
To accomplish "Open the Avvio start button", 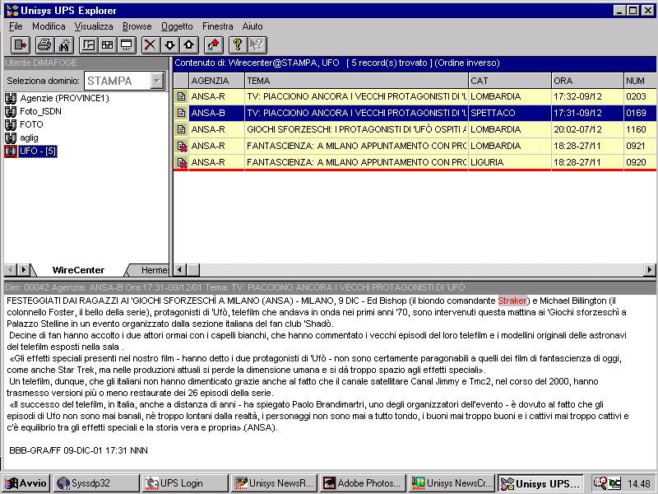I will click(x=26, y=483).
